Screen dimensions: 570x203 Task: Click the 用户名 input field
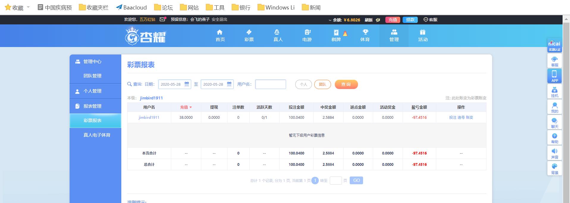click(x=270, y=84)
